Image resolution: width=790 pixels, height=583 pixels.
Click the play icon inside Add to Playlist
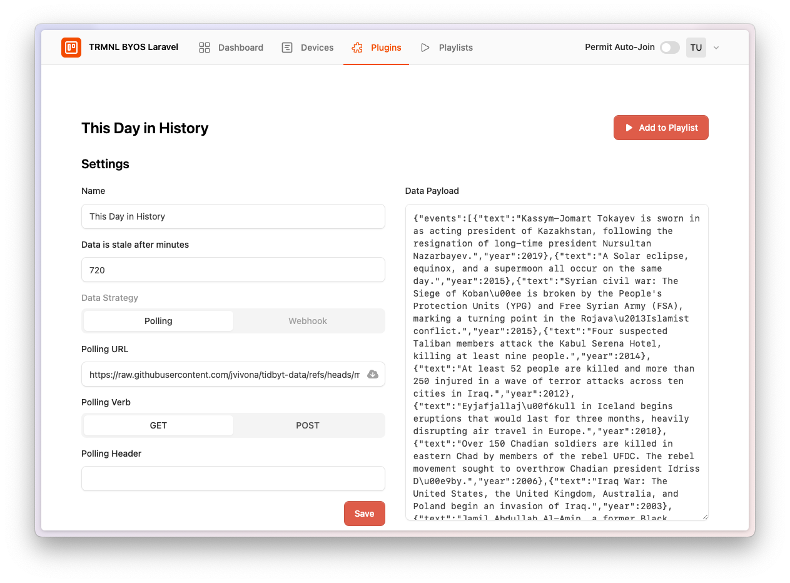(x=629, y=127)
